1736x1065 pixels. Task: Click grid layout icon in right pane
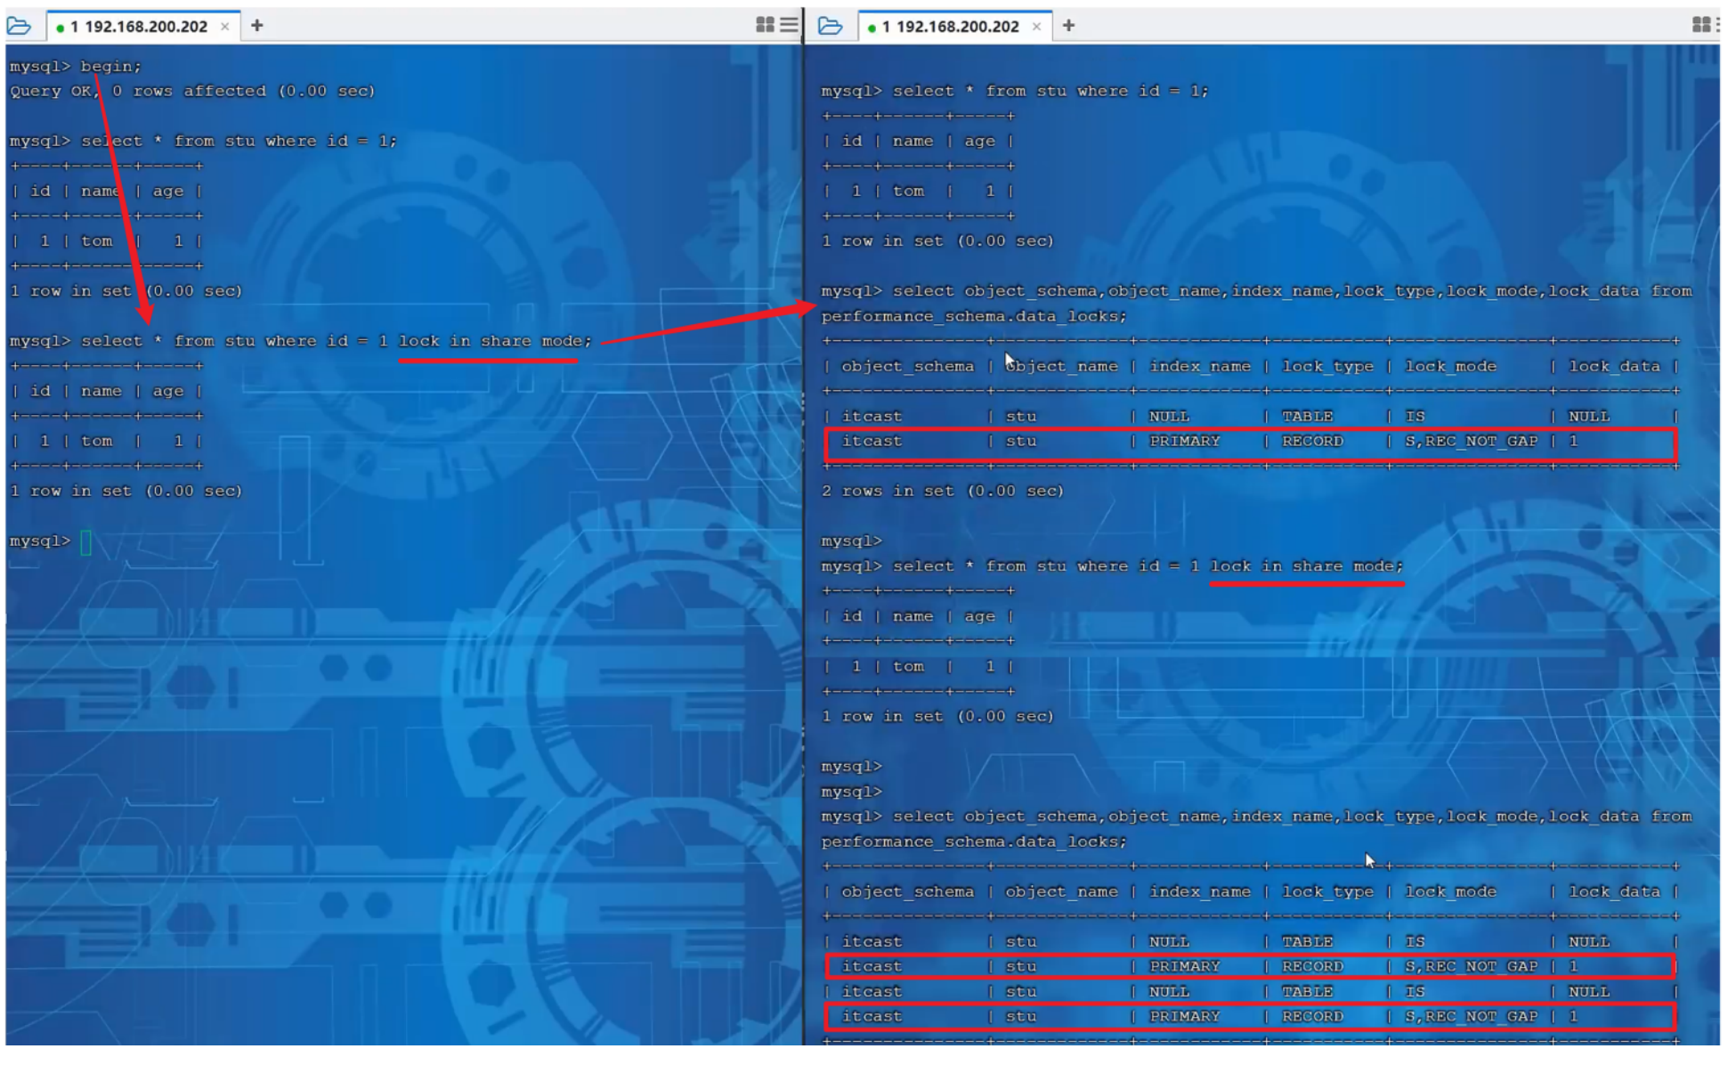(x=1700, y=25)
